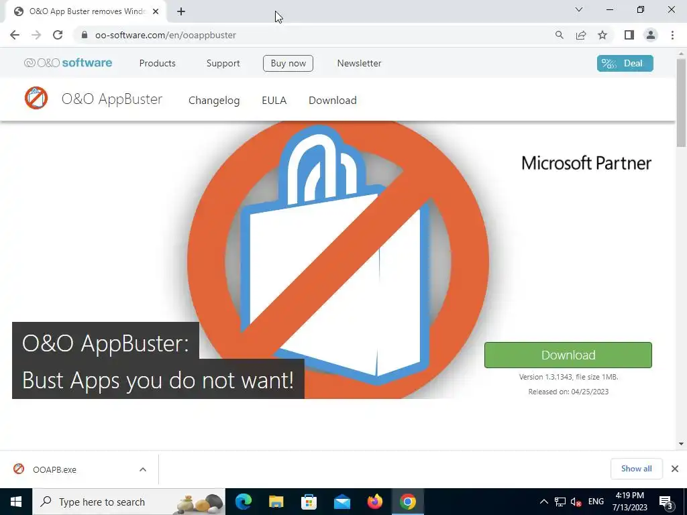Screen dimensions: 687x515
Task: Open the Support menu
Action: [x=223, y=63]
